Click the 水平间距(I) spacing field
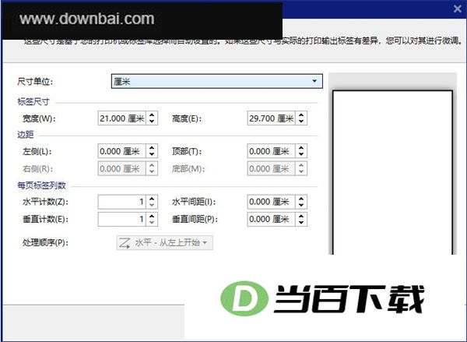Screen dimensions: 467x342 272,202
